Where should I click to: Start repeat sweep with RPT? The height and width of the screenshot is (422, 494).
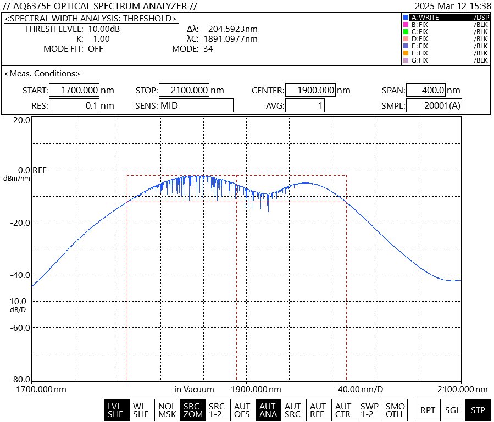(428, 410)
